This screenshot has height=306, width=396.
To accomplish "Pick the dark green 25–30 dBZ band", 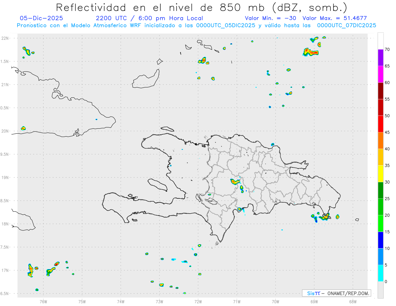I will click(x=380, y=190).
